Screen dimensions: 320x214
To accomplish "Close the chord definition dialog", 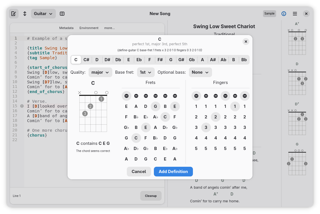I will coord(246,42).
